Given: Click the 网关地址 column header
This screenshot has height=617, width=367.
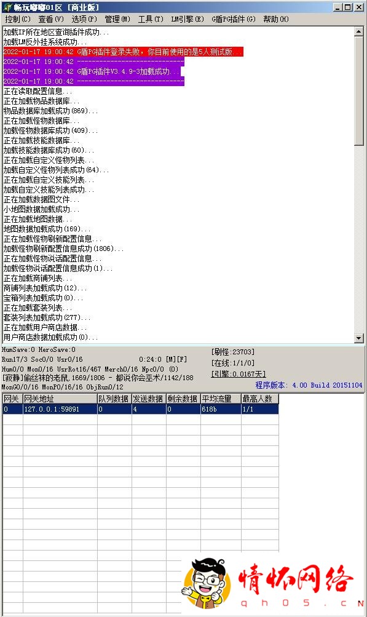Looking at the screenshot, I should coord(60,399).
